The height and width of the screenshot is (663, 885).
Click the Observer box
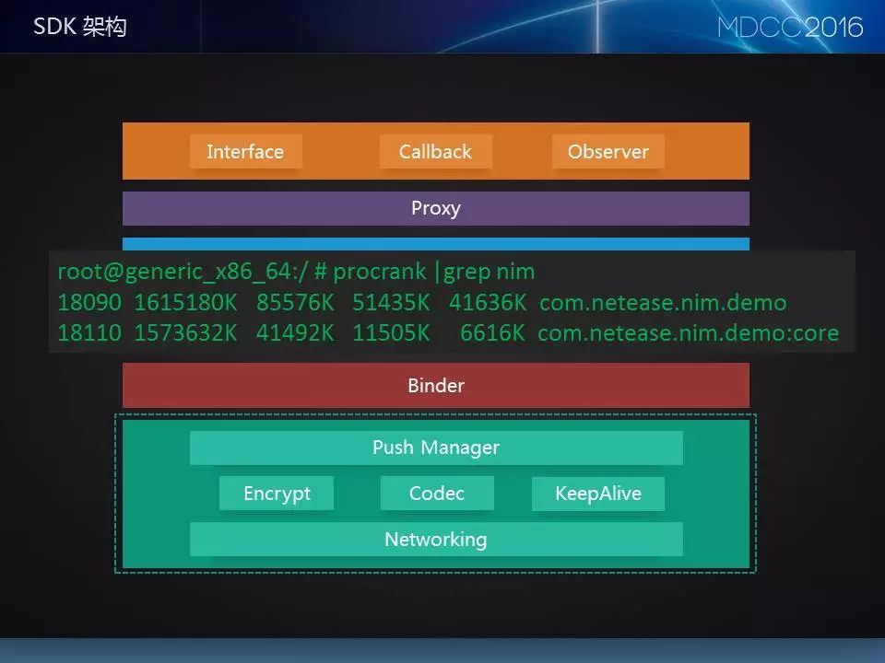tap(608, 151)
